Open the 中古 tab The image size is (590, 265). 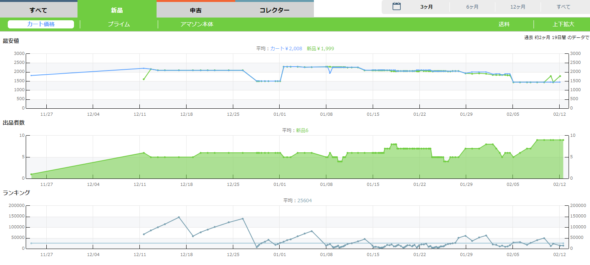click(x=195, y=10)
